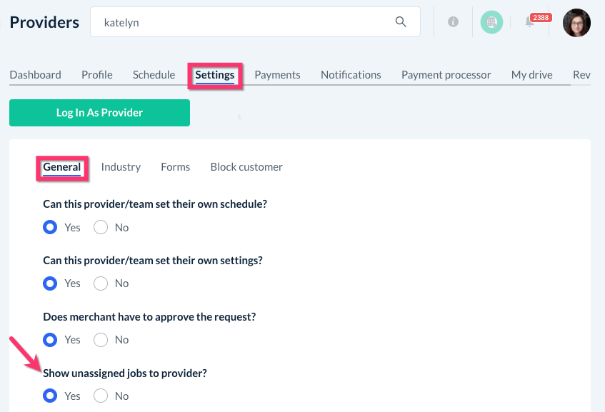Open the My drive tab
Viewport: 605px width, 412px height.
531,74
